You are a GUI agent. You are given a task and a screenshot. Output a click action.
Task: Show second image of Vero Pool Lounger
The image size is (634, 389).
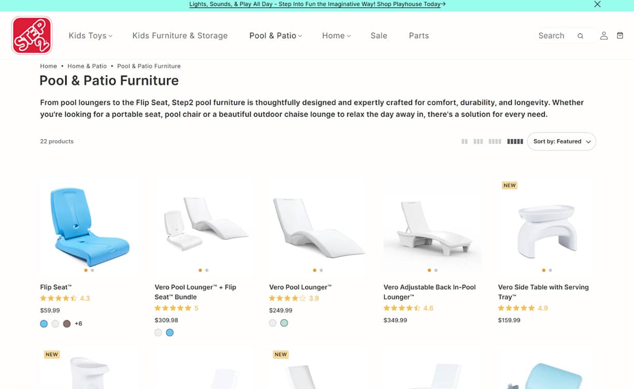(x=321, y=270)
